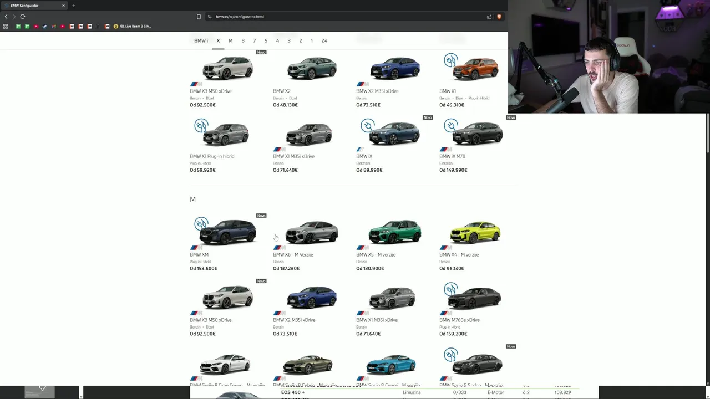The width and height of the screenshot is (710, 399).
Task: Open the BMW X1 M35i xDrive image under X
Action: click(309, 134)
